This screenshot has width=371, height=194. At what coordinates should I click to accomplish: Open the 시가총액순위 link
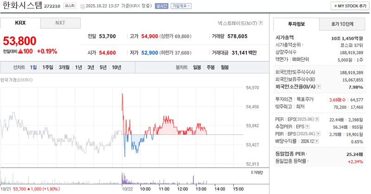pos(289,44)
